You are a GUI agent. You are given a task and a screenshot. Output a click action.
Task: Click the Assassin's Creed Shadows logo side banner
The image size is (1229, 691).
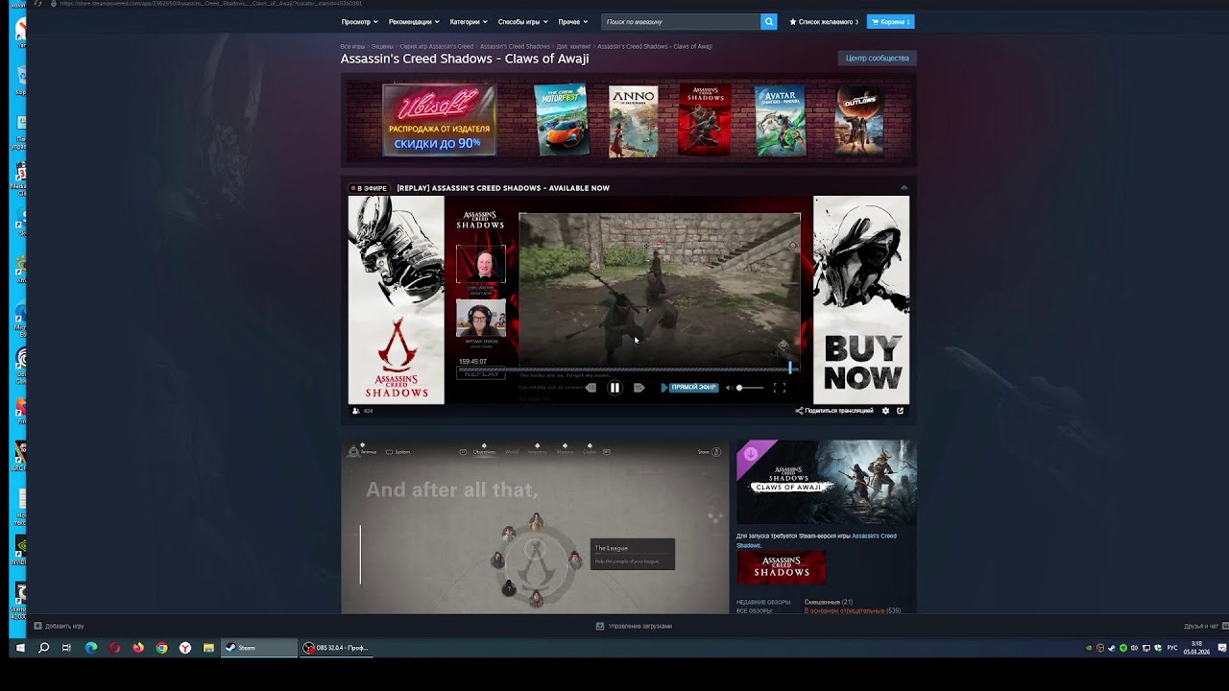pyautogui.click(x=396, y=300)
